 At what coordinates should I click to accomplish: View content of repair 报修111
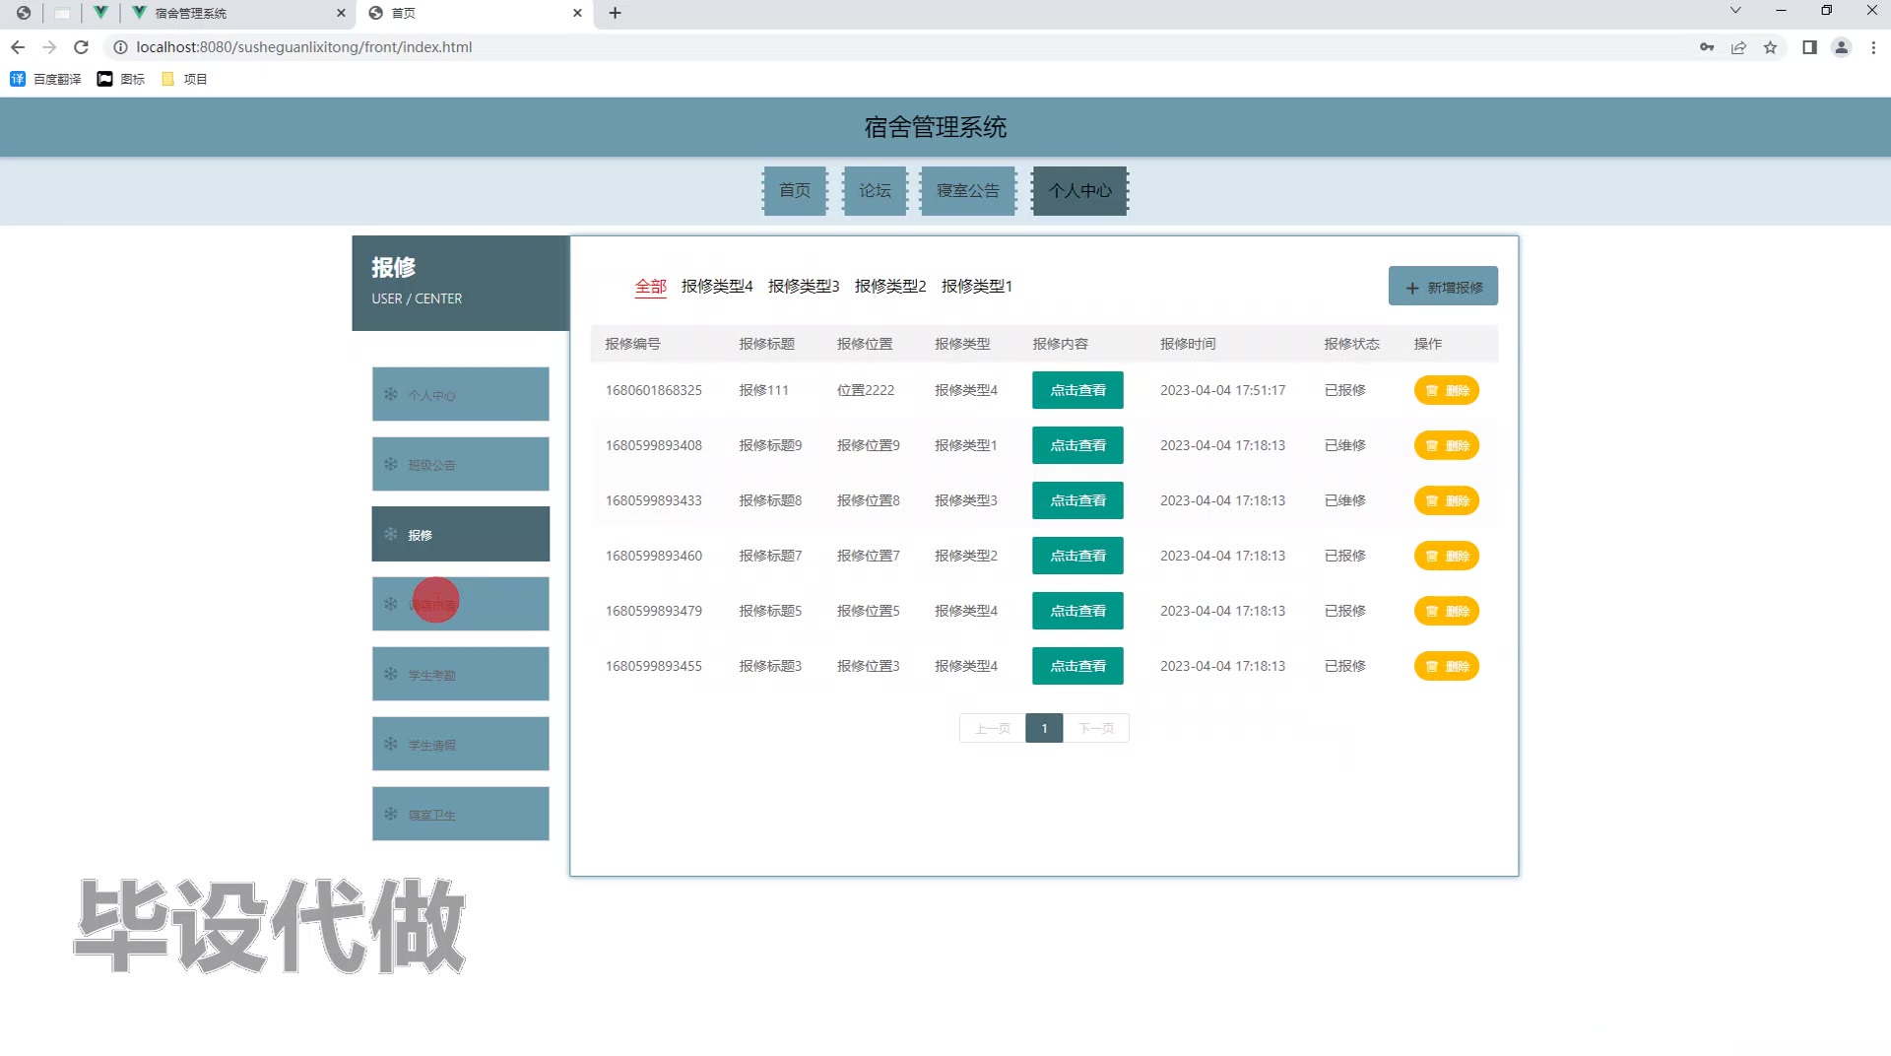tap(1077, 390)
